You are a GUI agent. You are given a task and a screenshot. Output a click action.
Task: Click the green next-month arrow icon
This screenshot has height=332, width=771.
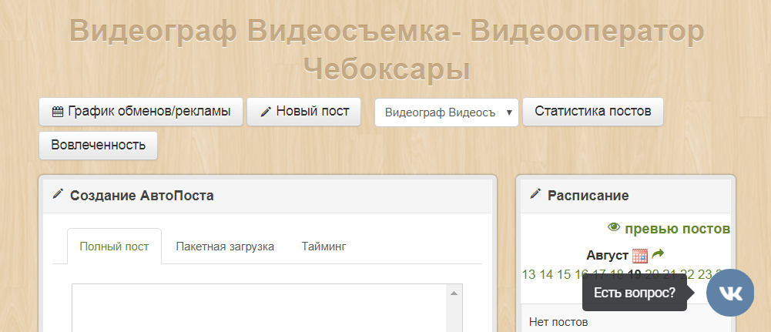[x=658, y=255]
